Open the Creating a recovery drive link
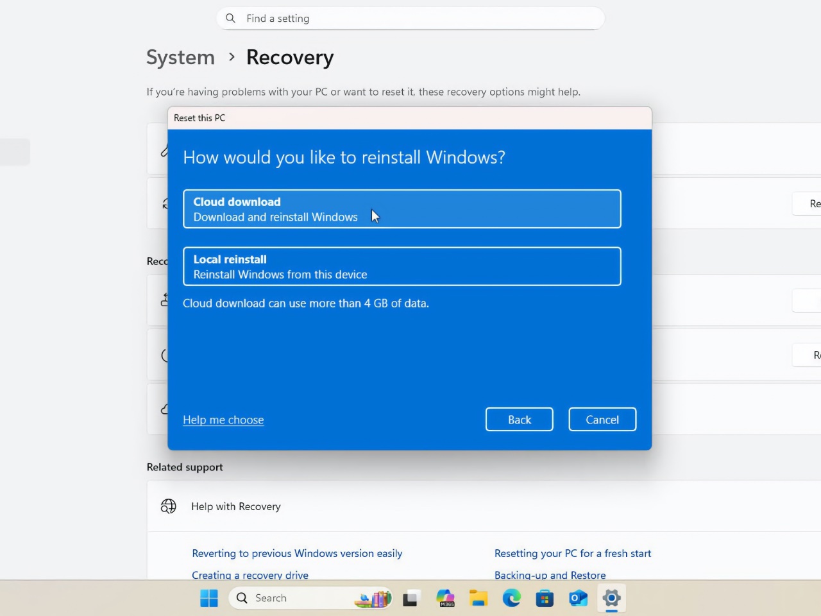 (x=250, y=575)
